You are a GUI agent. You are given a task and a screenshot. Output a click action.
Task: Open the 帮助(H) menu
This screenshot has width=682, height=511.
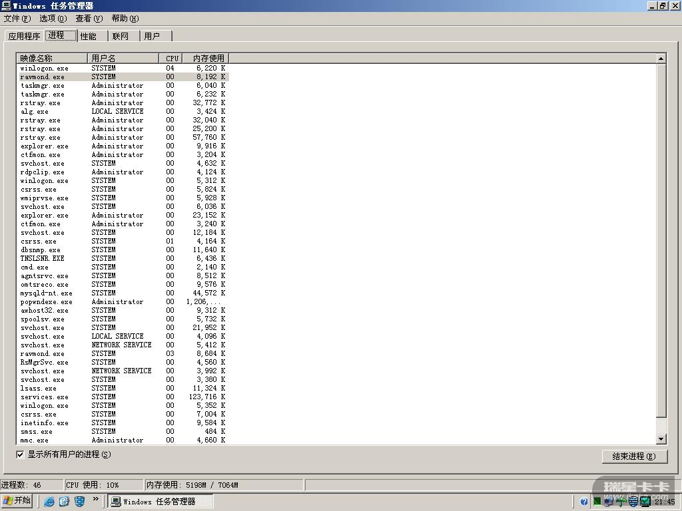tap(125, 18)
